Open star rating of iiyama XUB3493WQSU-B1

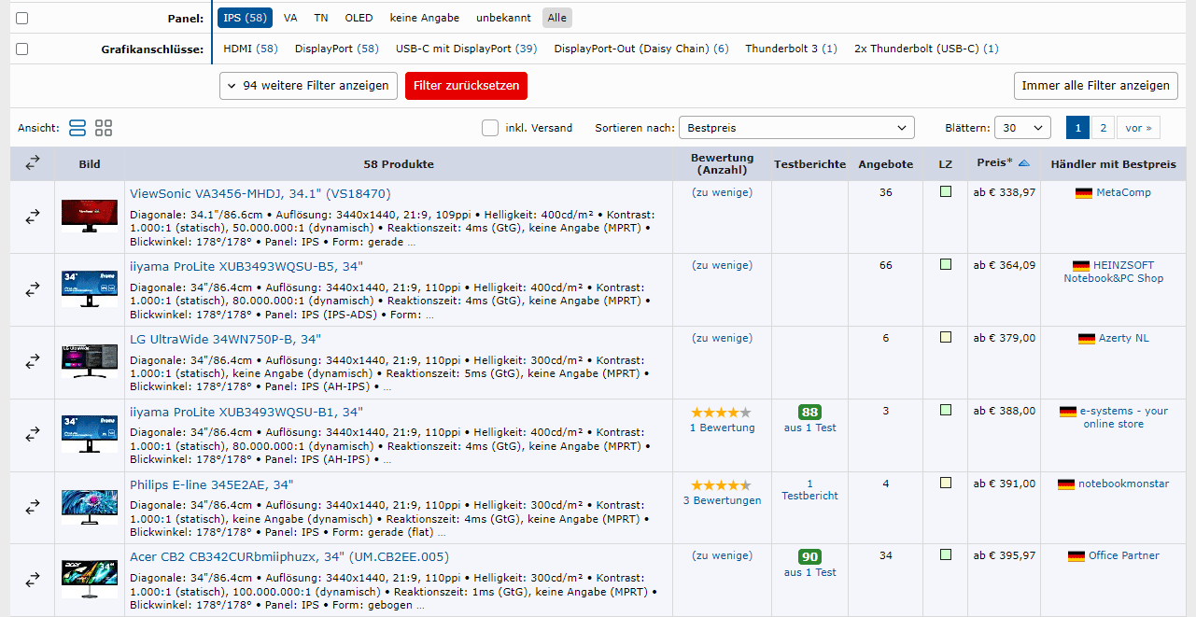(x=721, y=412)
